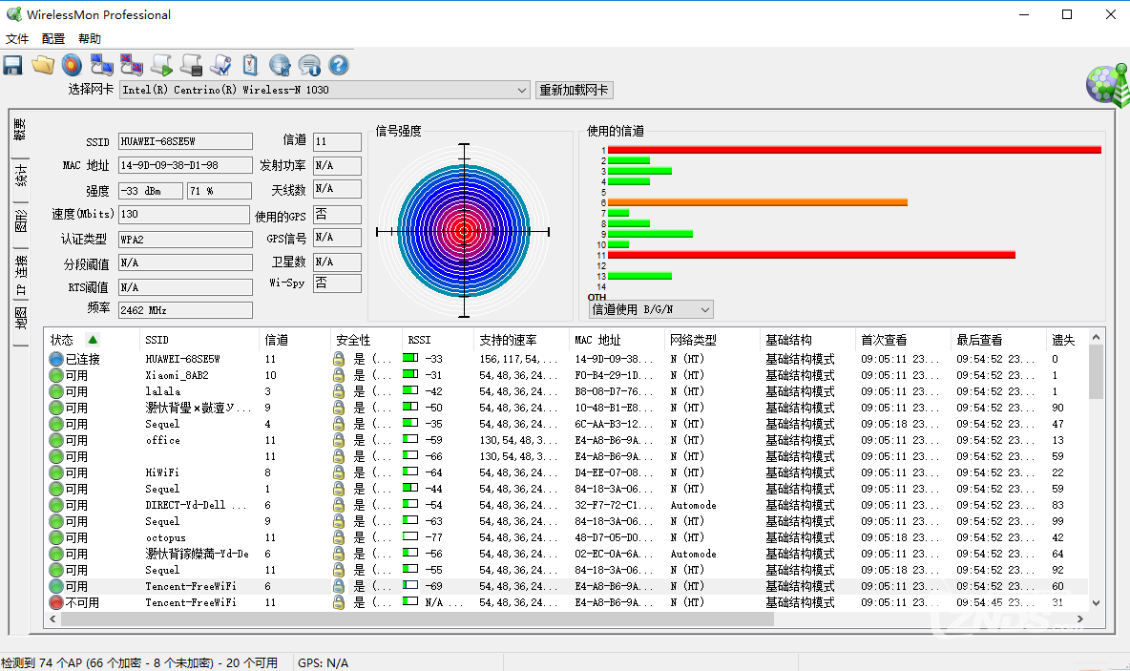Click the horizontal scrollbar right arrow of AP list
The image size is (1130, 671).
pyautogui.click(x=1080, y=619)
